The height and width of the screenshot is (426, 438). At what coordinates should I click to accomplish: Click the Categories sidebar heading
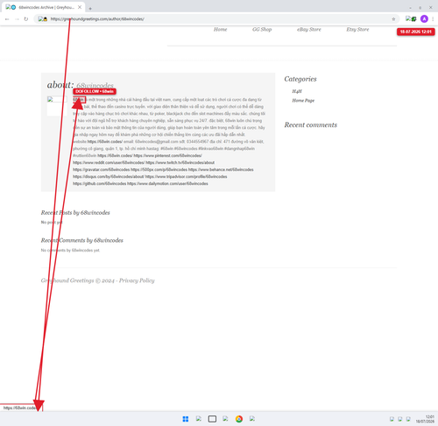(300, 79)
